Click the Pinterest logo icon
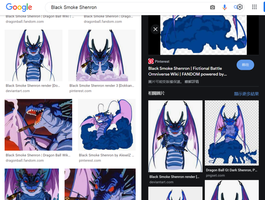The image size is (265, 200). pyautogui.click(x=151, y=61)
